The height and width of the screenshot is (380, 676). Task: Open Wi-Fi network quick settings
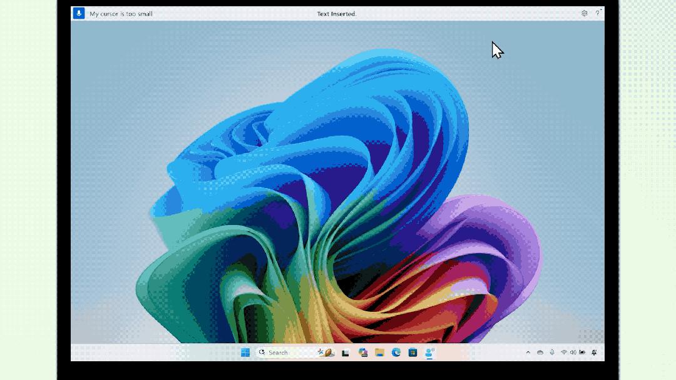tap(564, 352)
